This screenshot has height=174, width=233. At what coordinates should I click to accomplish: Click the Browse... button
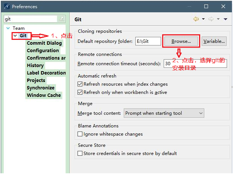[x=181, y=41]
